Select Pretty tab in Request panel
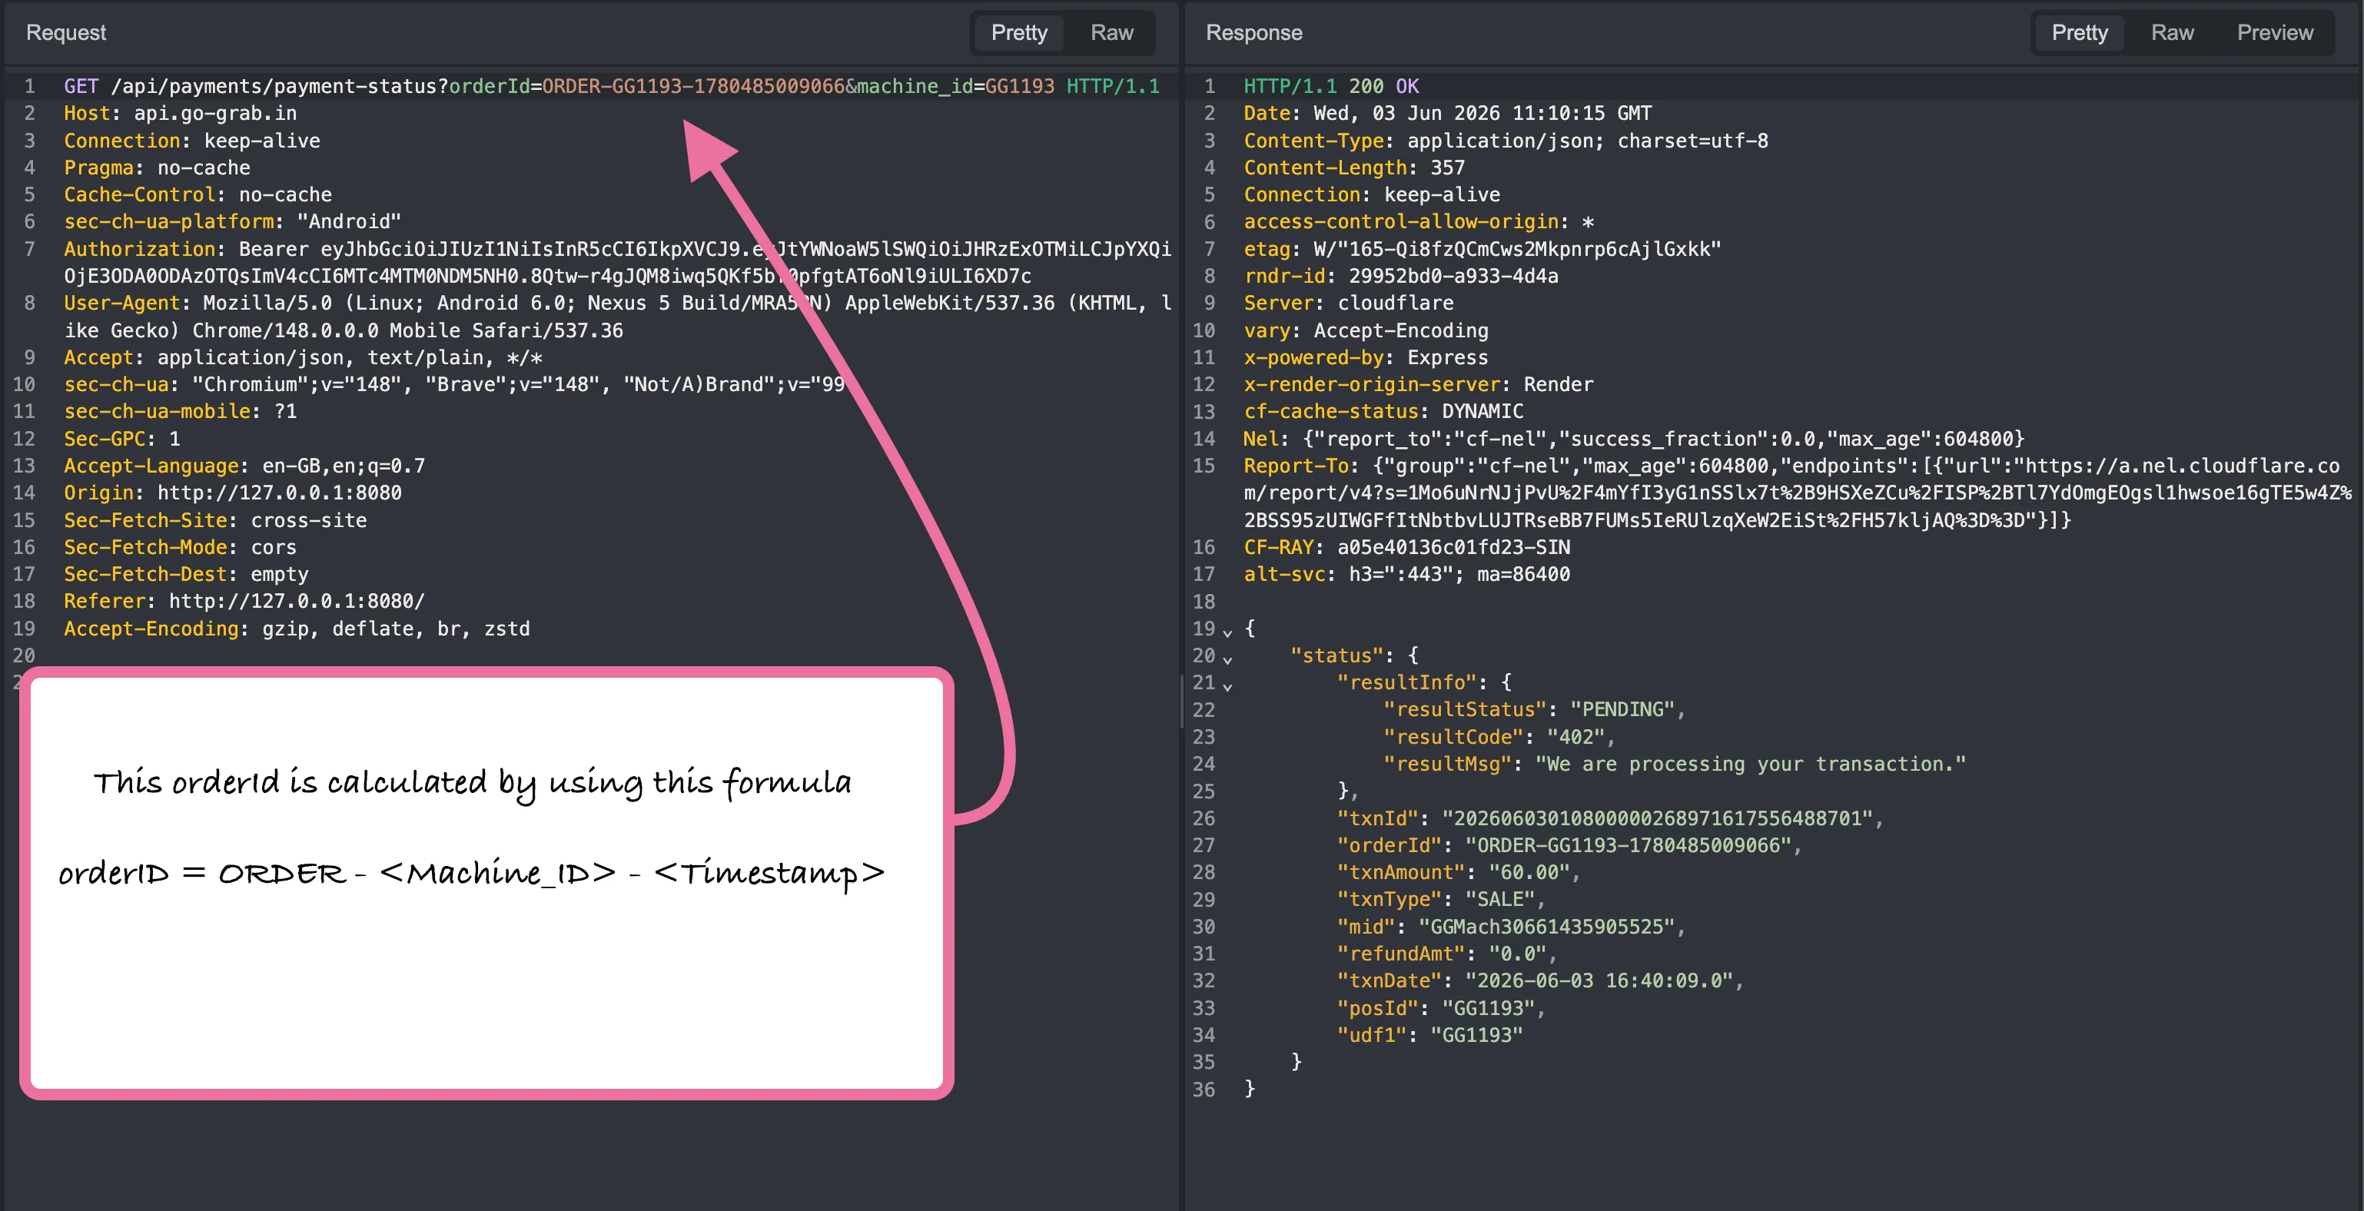2364x1211 pixels. [1018, 33]
